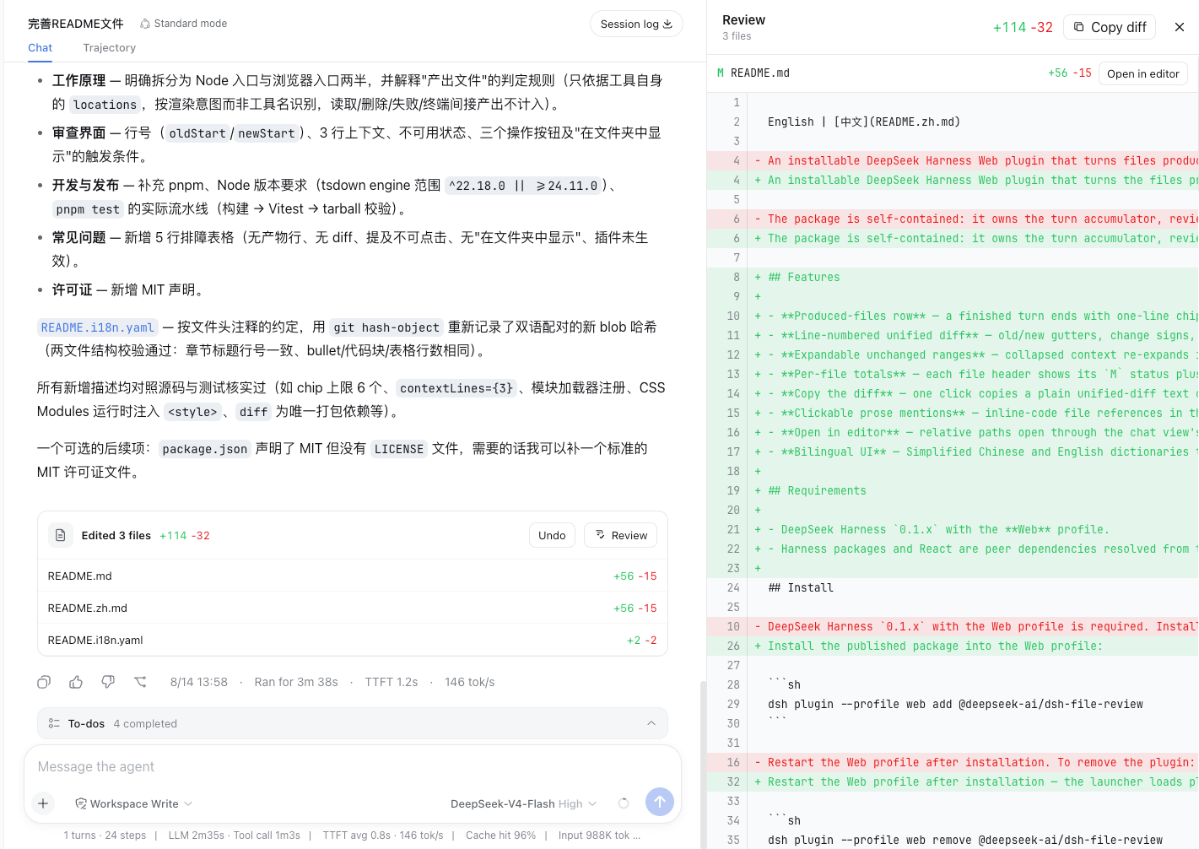
Task: Click the '<style>' inline code chip
Action: 193,412
